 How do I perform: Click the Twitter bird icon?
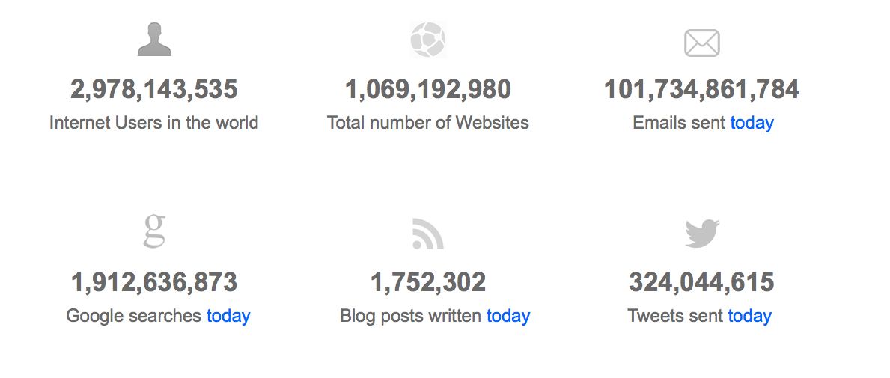point(702,234)
